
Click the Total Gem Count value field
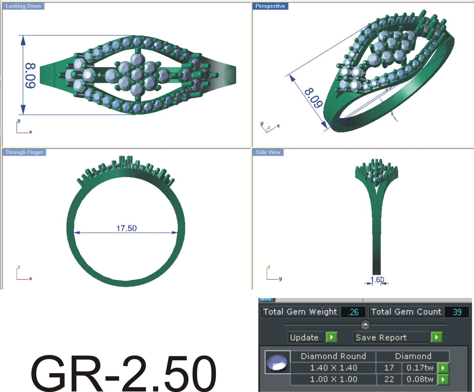click(x=457, y=312)
